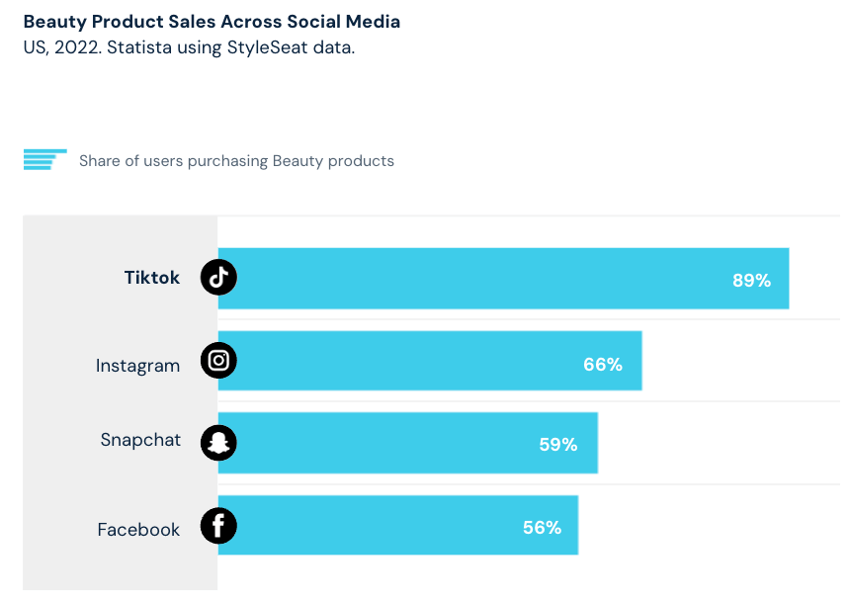Select the Instagram row label
The height and width of the screenshot is (601, 852).
point(137,367)
